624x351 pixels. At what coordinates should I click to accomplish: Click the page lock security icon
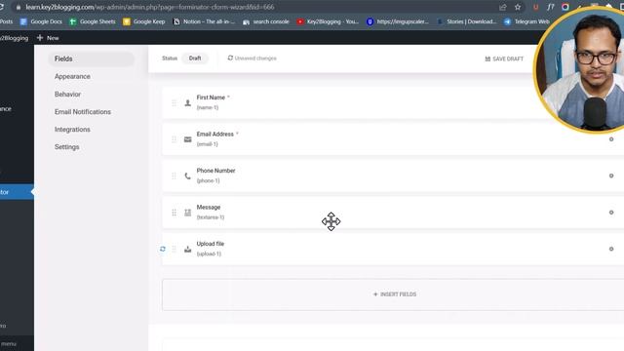click(x=19, y=7)
